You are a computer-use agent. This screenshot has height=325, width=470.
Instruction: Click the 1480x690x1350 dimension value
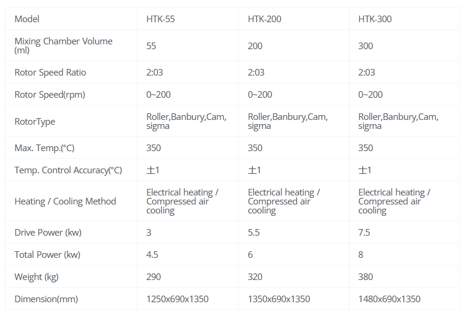coord(389,299)
